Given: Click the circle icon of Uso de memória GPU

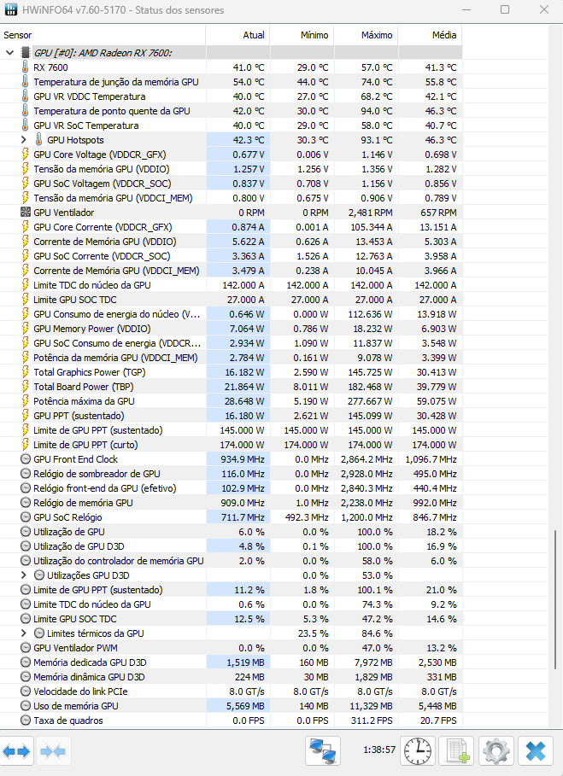Looking at the screenshot, I should coord(26,706).
